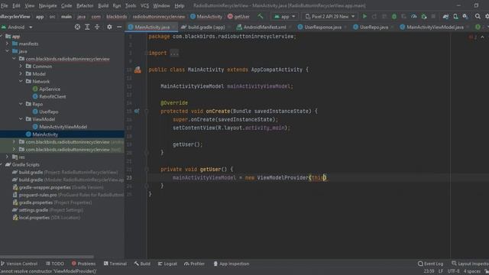Run the app with the green play button

364,16
